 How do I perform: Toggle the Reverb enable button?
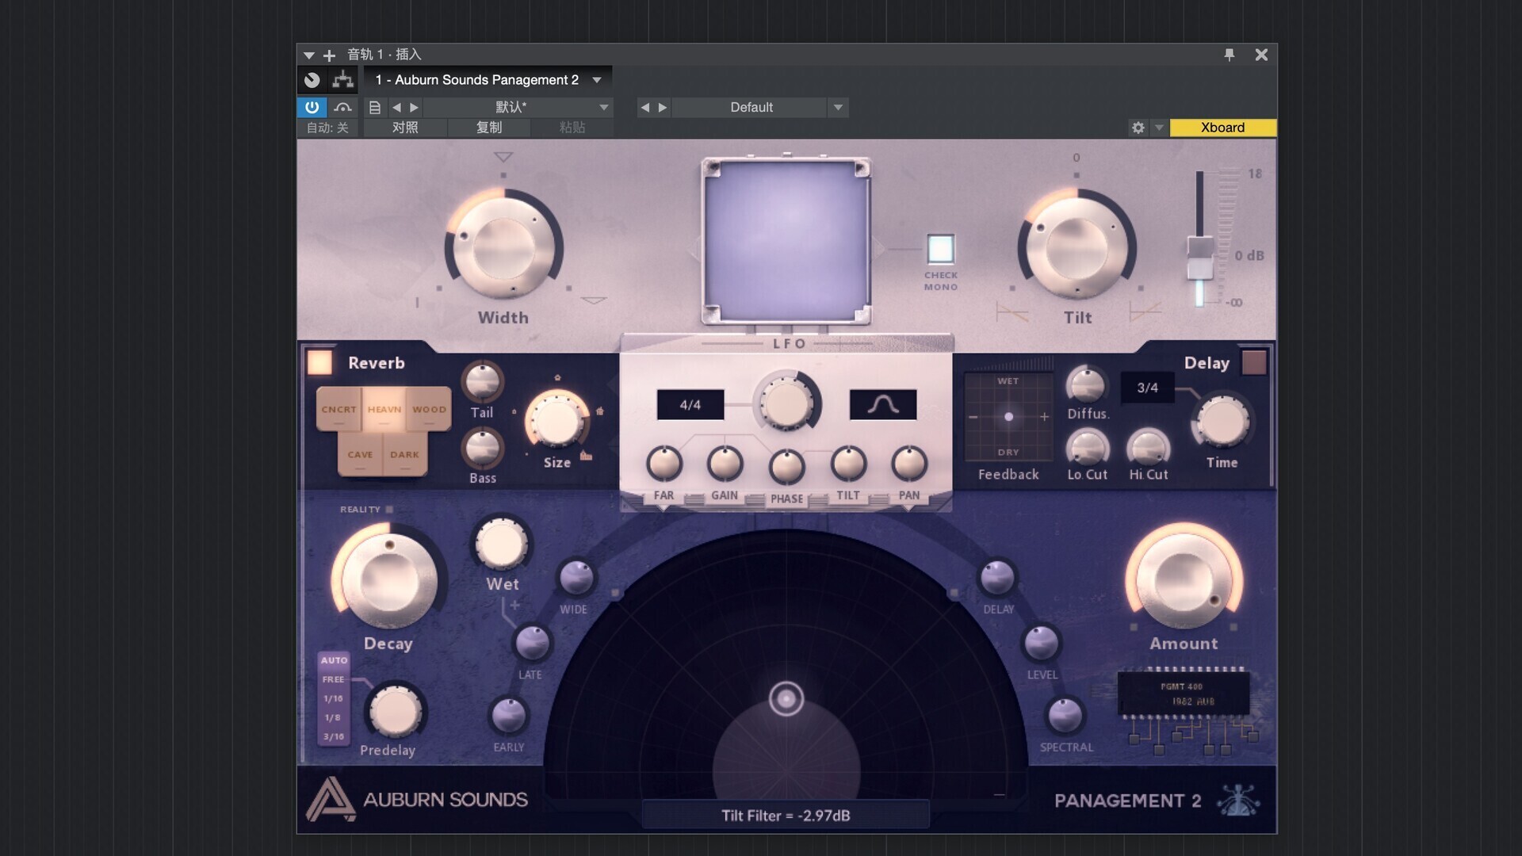319,362
